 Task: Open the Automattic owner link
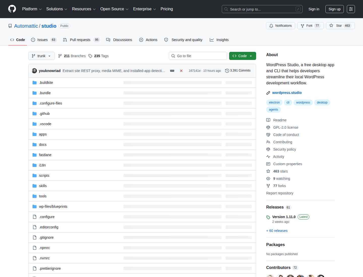tap(26, 26)
